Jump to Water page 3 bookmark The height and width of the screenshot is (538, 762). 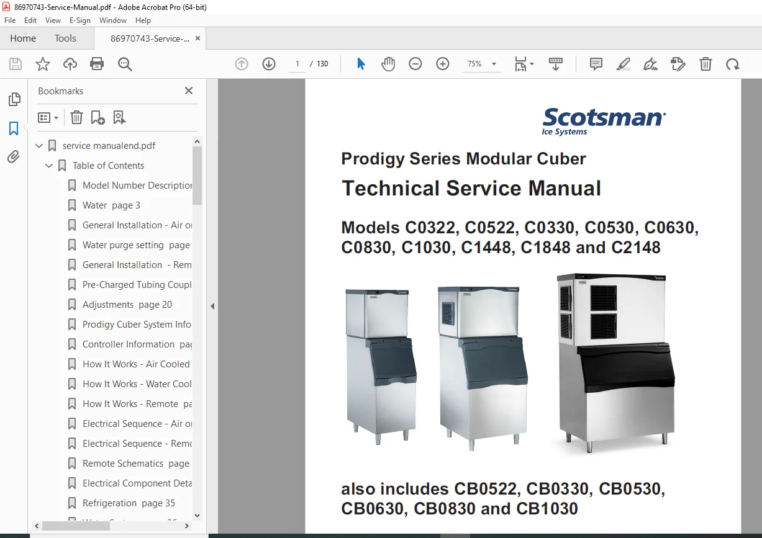pyautogui.click(x=111, y=205)
